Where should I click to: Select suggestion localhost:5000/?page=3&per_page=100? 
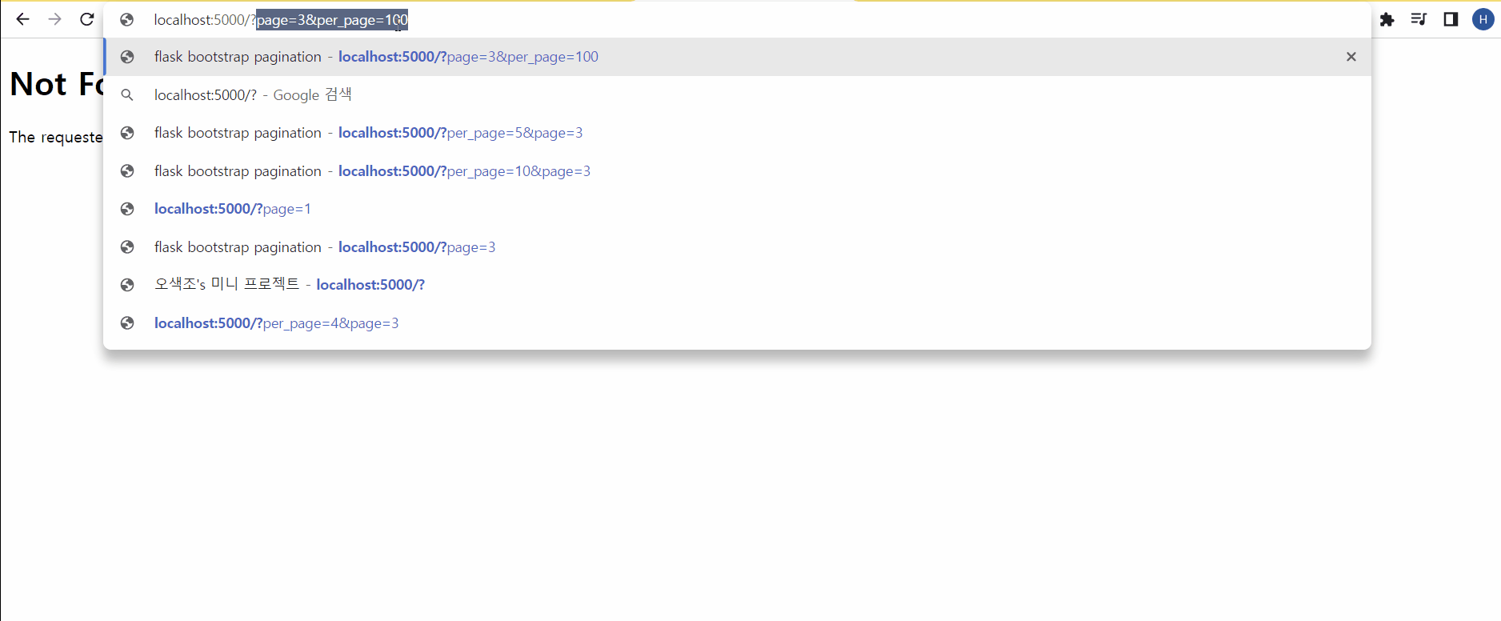click(x=737, y=57)
